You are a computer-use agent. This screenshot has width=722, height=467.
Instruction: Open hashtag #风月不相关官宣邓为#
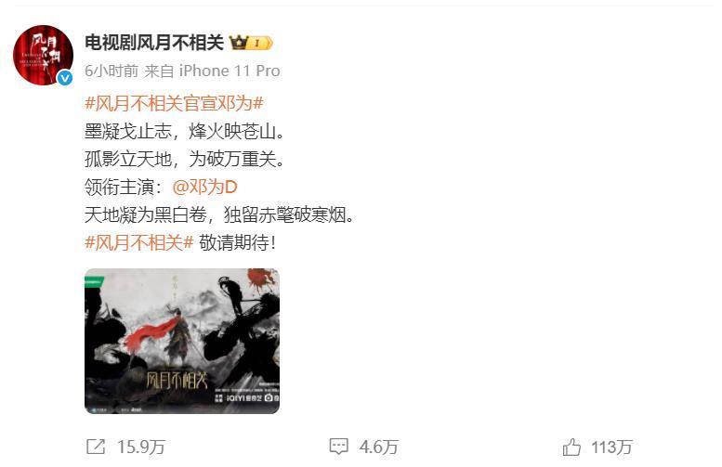(174, 103)
